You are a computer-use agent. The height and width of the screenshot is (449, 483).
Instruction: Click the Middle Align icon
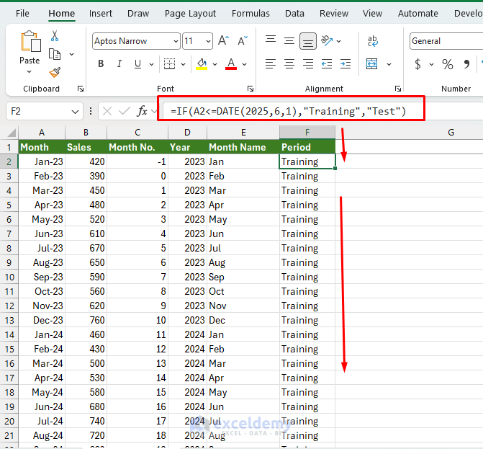pos(289,40)
